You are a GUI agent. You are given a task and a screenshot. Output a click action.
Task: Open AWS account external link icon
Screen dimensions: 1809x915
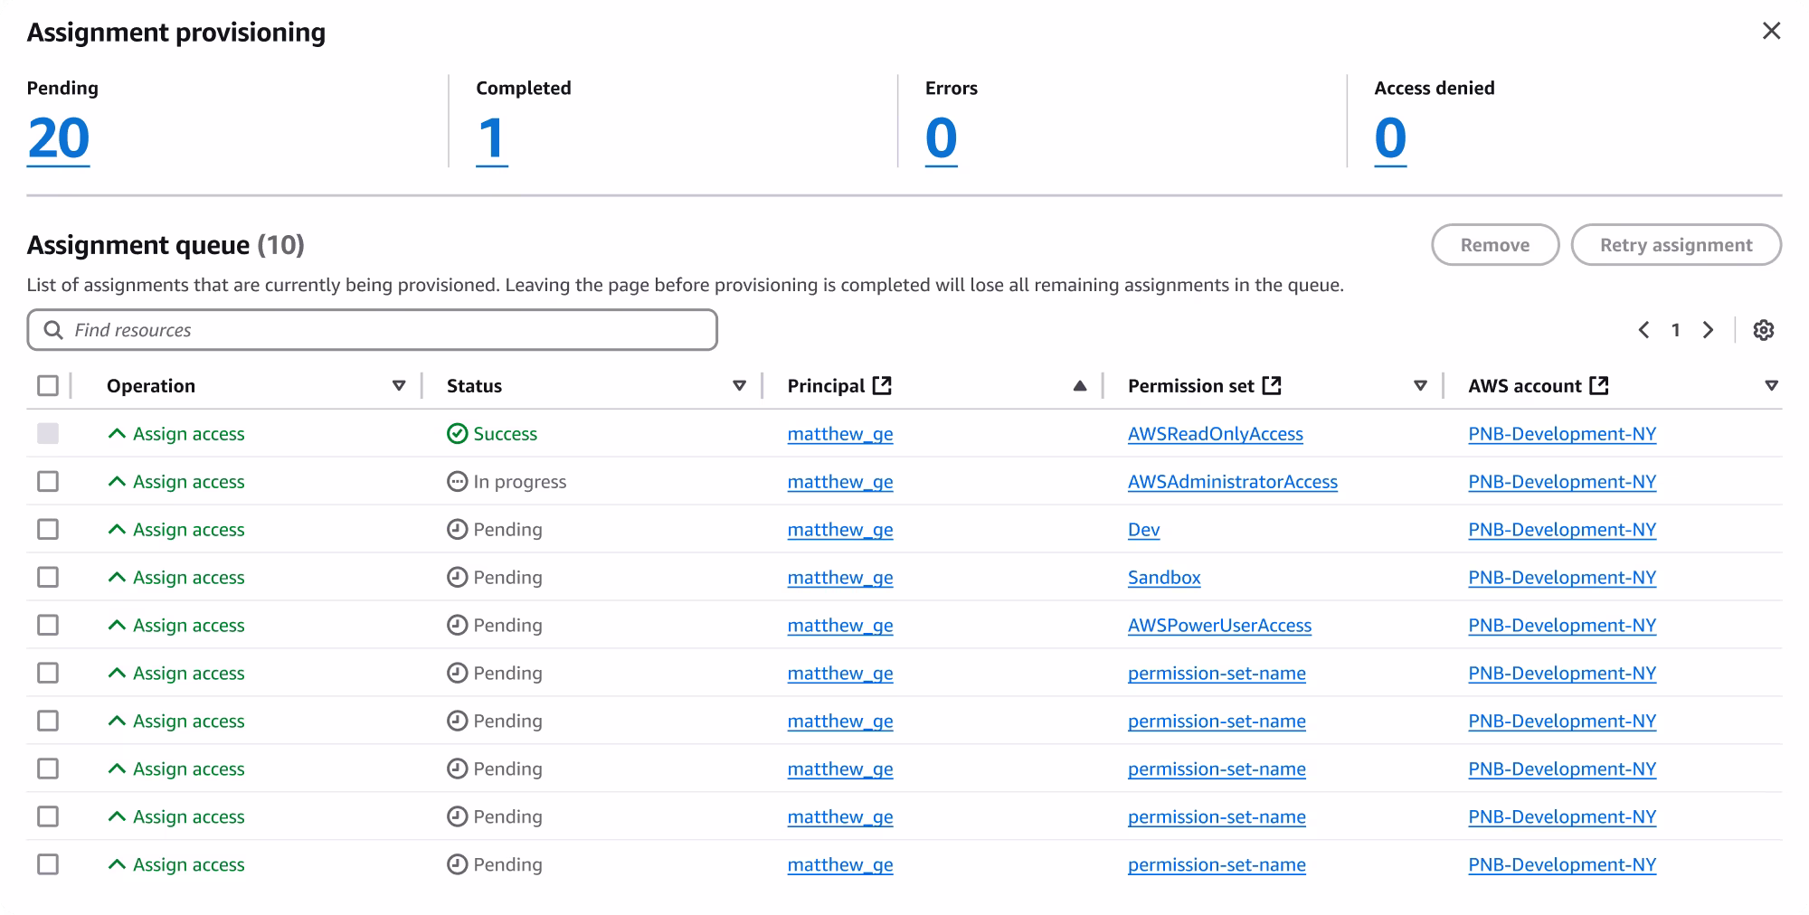pos(1599,385)
